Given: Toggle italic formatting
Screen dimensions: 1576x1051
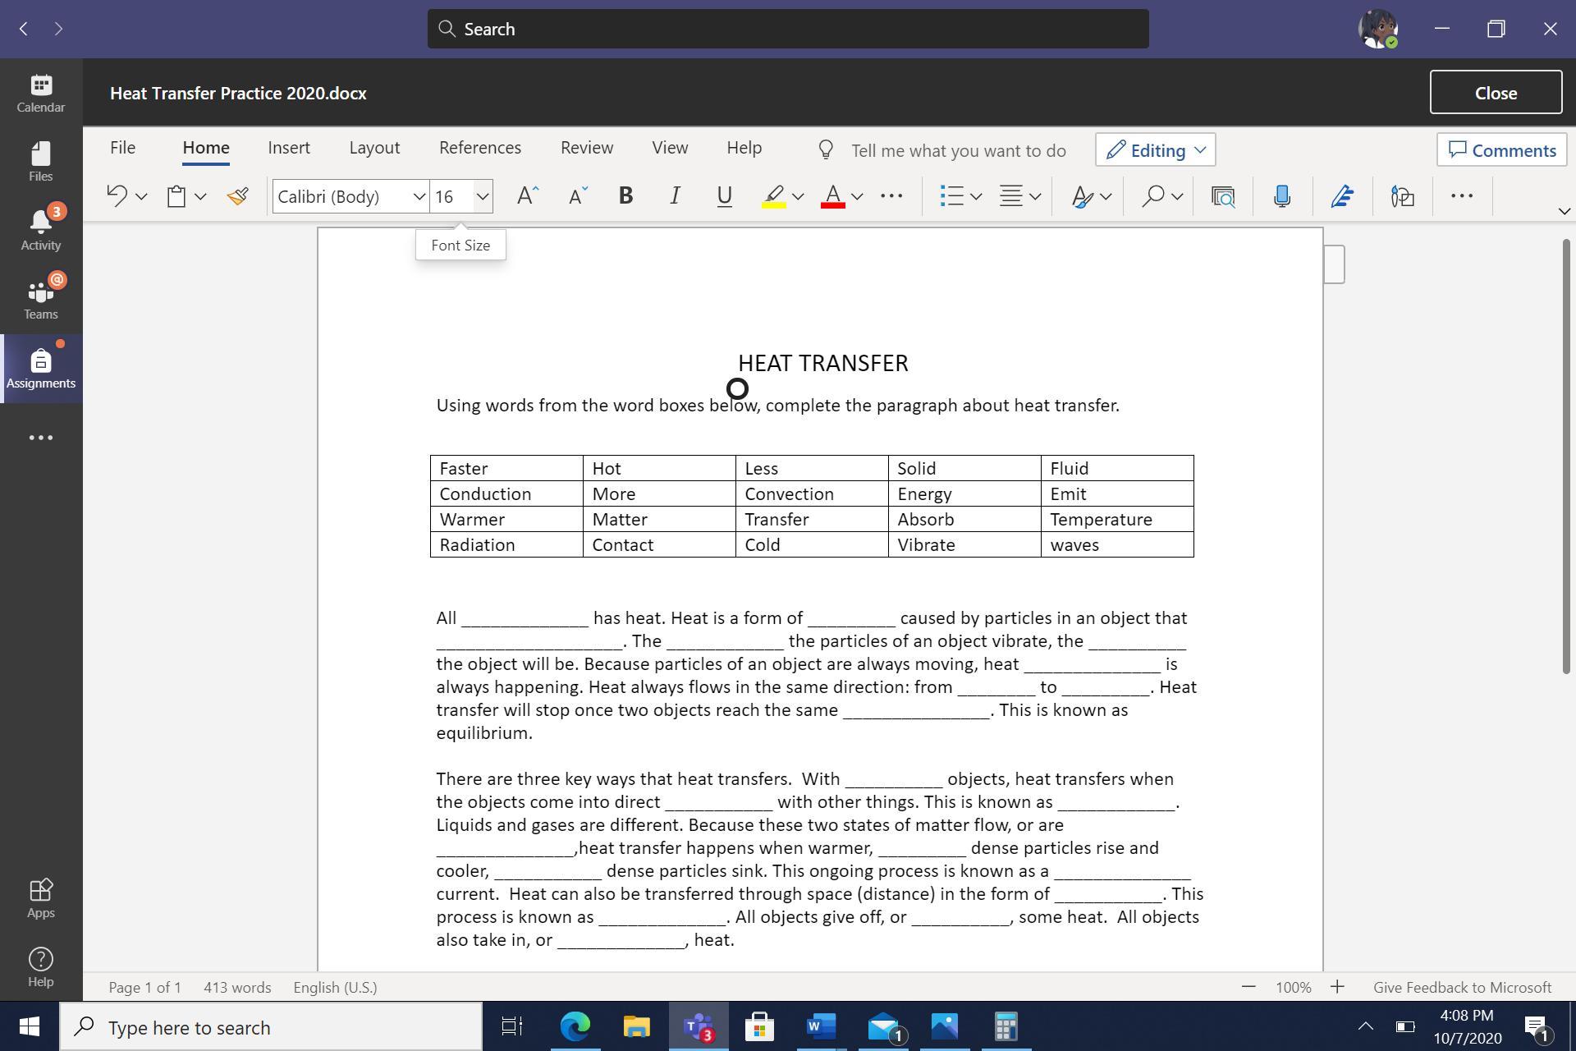Looking at the screenshot, I should (675, 196).
